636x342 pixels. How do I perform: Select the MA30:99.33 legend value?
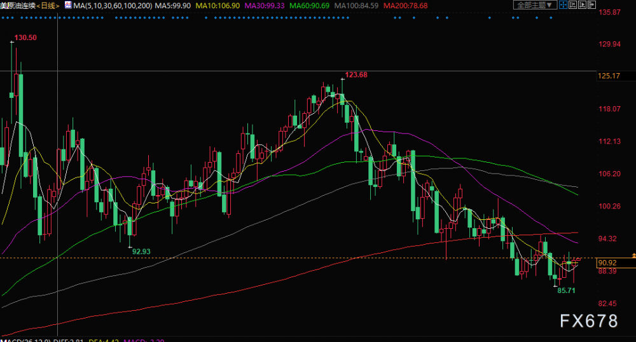(265, 6)
